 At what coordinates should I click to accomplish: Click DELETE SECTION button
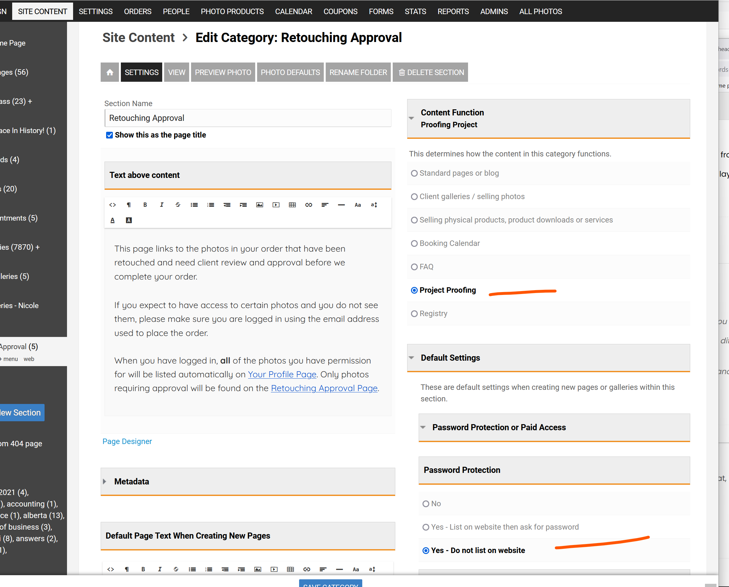pyautogui.click(x=430, y=72)
